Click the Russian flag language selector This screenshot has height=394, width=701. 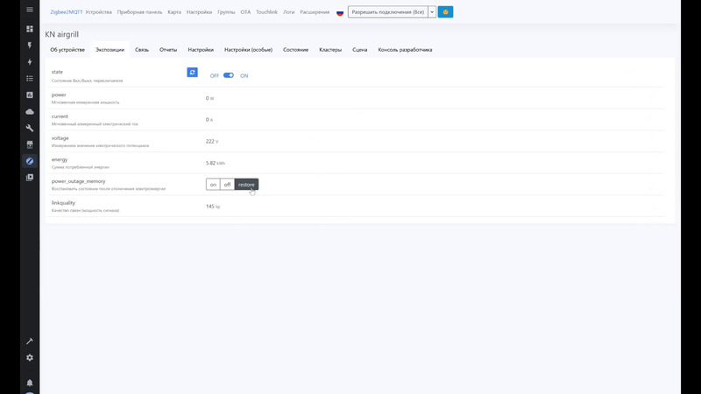[x=340, y=12]
